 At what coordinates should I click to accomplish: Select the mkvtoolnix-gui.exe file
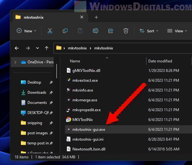pos(128,130)
